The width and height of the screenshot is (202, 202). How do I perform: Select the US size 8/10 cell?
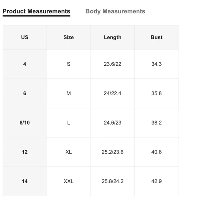(x=25, y=123)
